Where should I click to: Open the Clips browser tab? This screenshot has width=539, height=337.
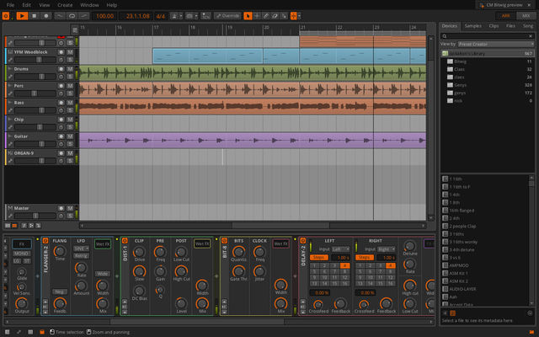pyautogui.click(x=494, y=26)
